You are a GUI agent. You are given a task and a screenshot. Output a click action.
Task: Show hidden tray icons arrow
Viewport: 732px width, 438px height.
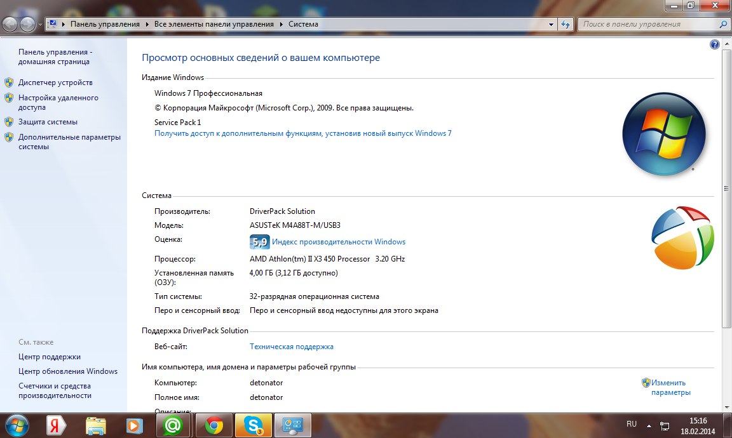649,425
